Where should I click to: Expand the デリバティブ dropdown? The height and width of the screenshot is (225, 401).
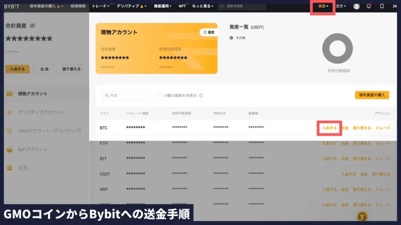(132, 6)
